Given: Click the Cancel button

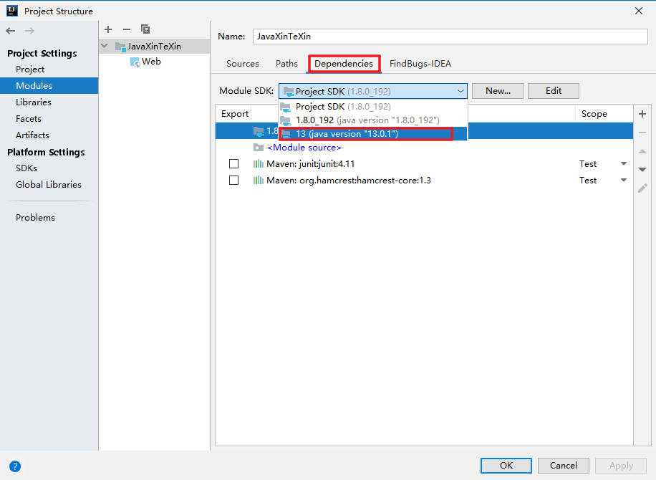Looking at the screenshot, I should point(564,466).
